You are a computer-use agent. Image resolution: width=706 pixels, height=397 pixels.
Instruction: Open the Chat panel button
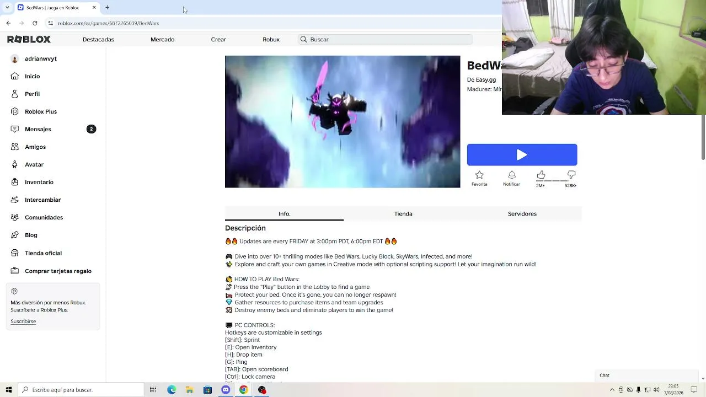click(x=648, y=375)
